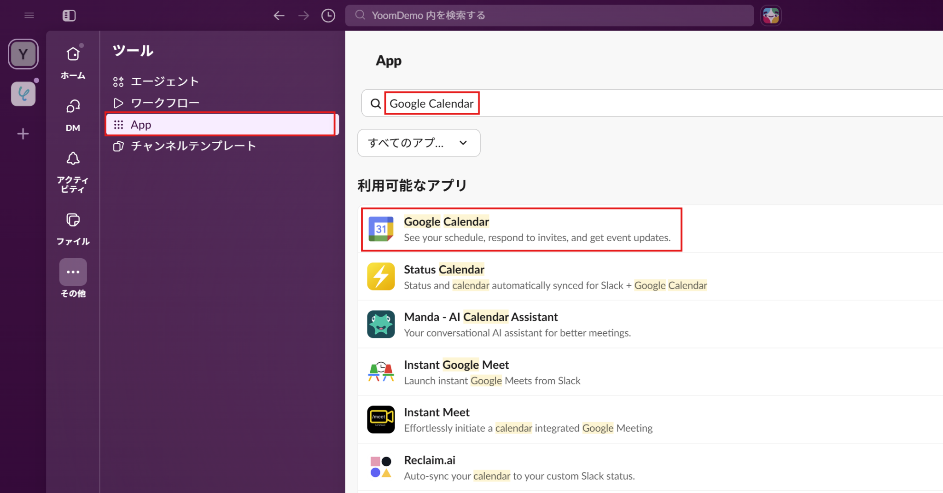Open the Status Calendar app title
This screenshot has height=493, width=943.
[444, 269]
